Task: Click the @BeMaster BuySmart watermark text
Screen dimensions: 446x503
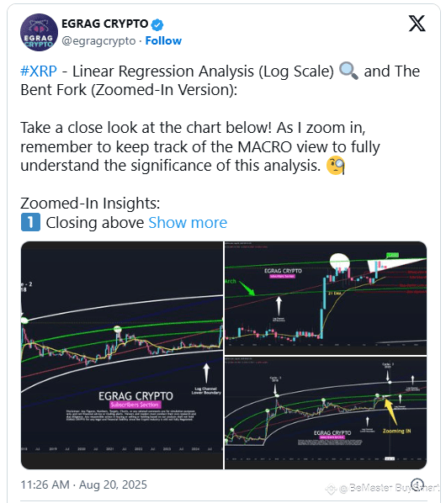Action: click(x=389, y=488)
